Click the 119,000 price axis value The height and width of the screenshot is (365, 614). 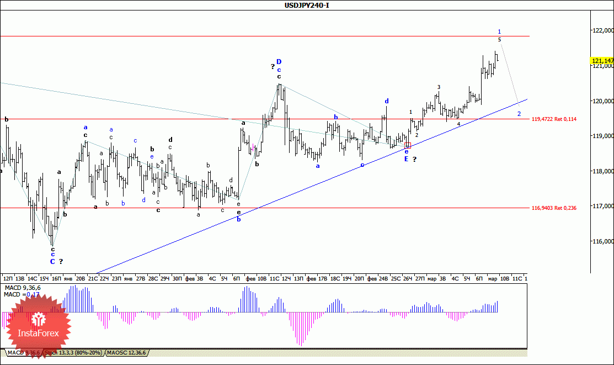[x=603, y=136]
